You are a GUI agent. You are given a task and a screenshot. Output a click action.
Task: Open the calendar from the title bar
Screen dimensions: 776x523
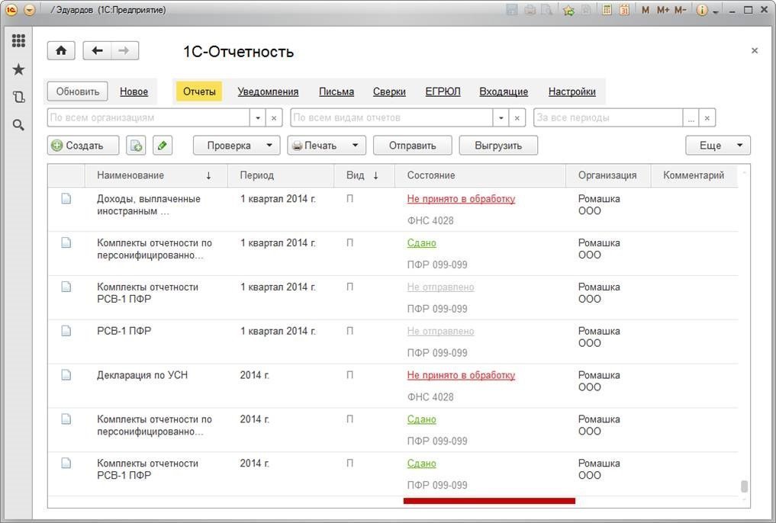pos(624,10)
